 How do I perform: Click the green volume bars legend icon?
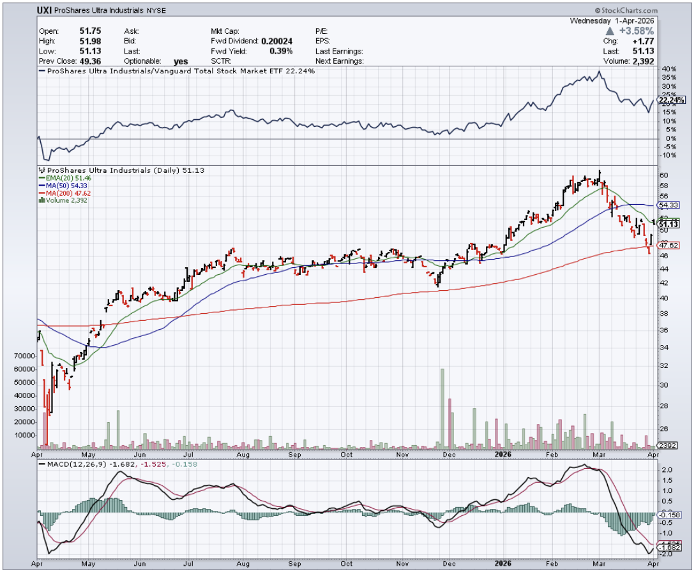[42, 200]
